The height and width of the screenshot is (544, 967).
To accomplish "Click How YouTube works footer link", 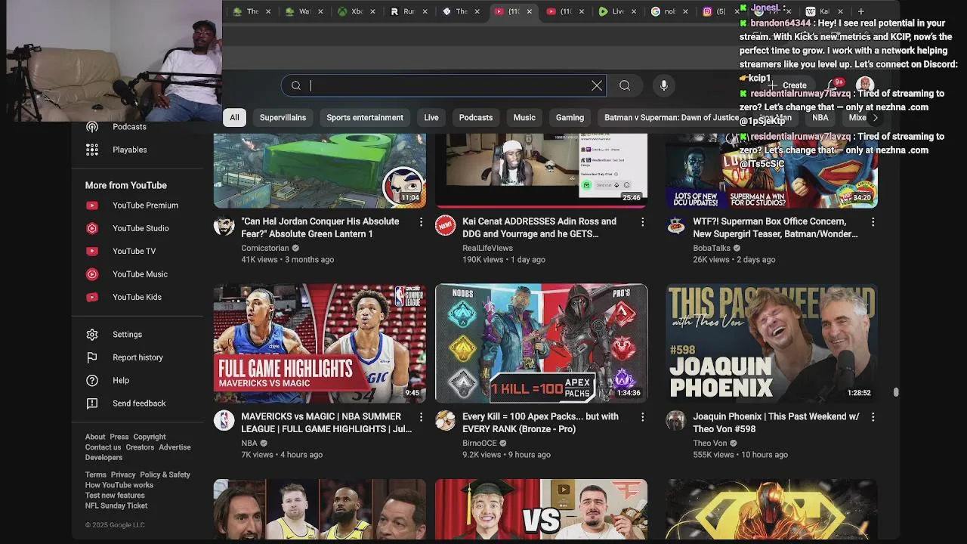I will click(x=119, y=485).
